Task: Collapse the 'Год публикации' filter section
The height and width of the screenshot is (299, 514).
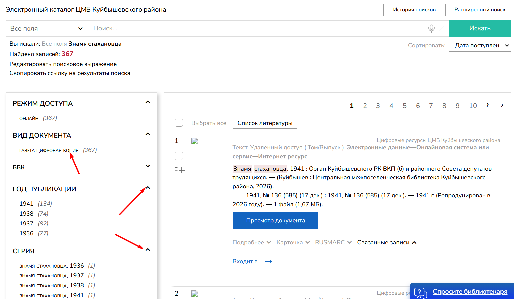Action: click(148, 188)
